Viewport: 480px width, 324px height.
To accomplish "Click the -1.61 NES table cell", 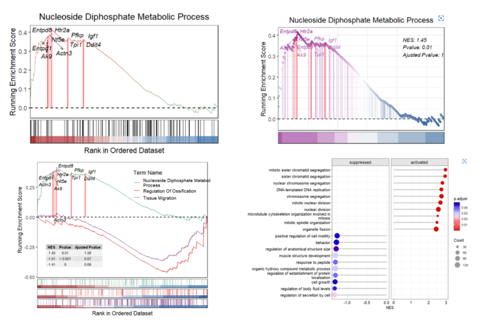I will 51,259.
